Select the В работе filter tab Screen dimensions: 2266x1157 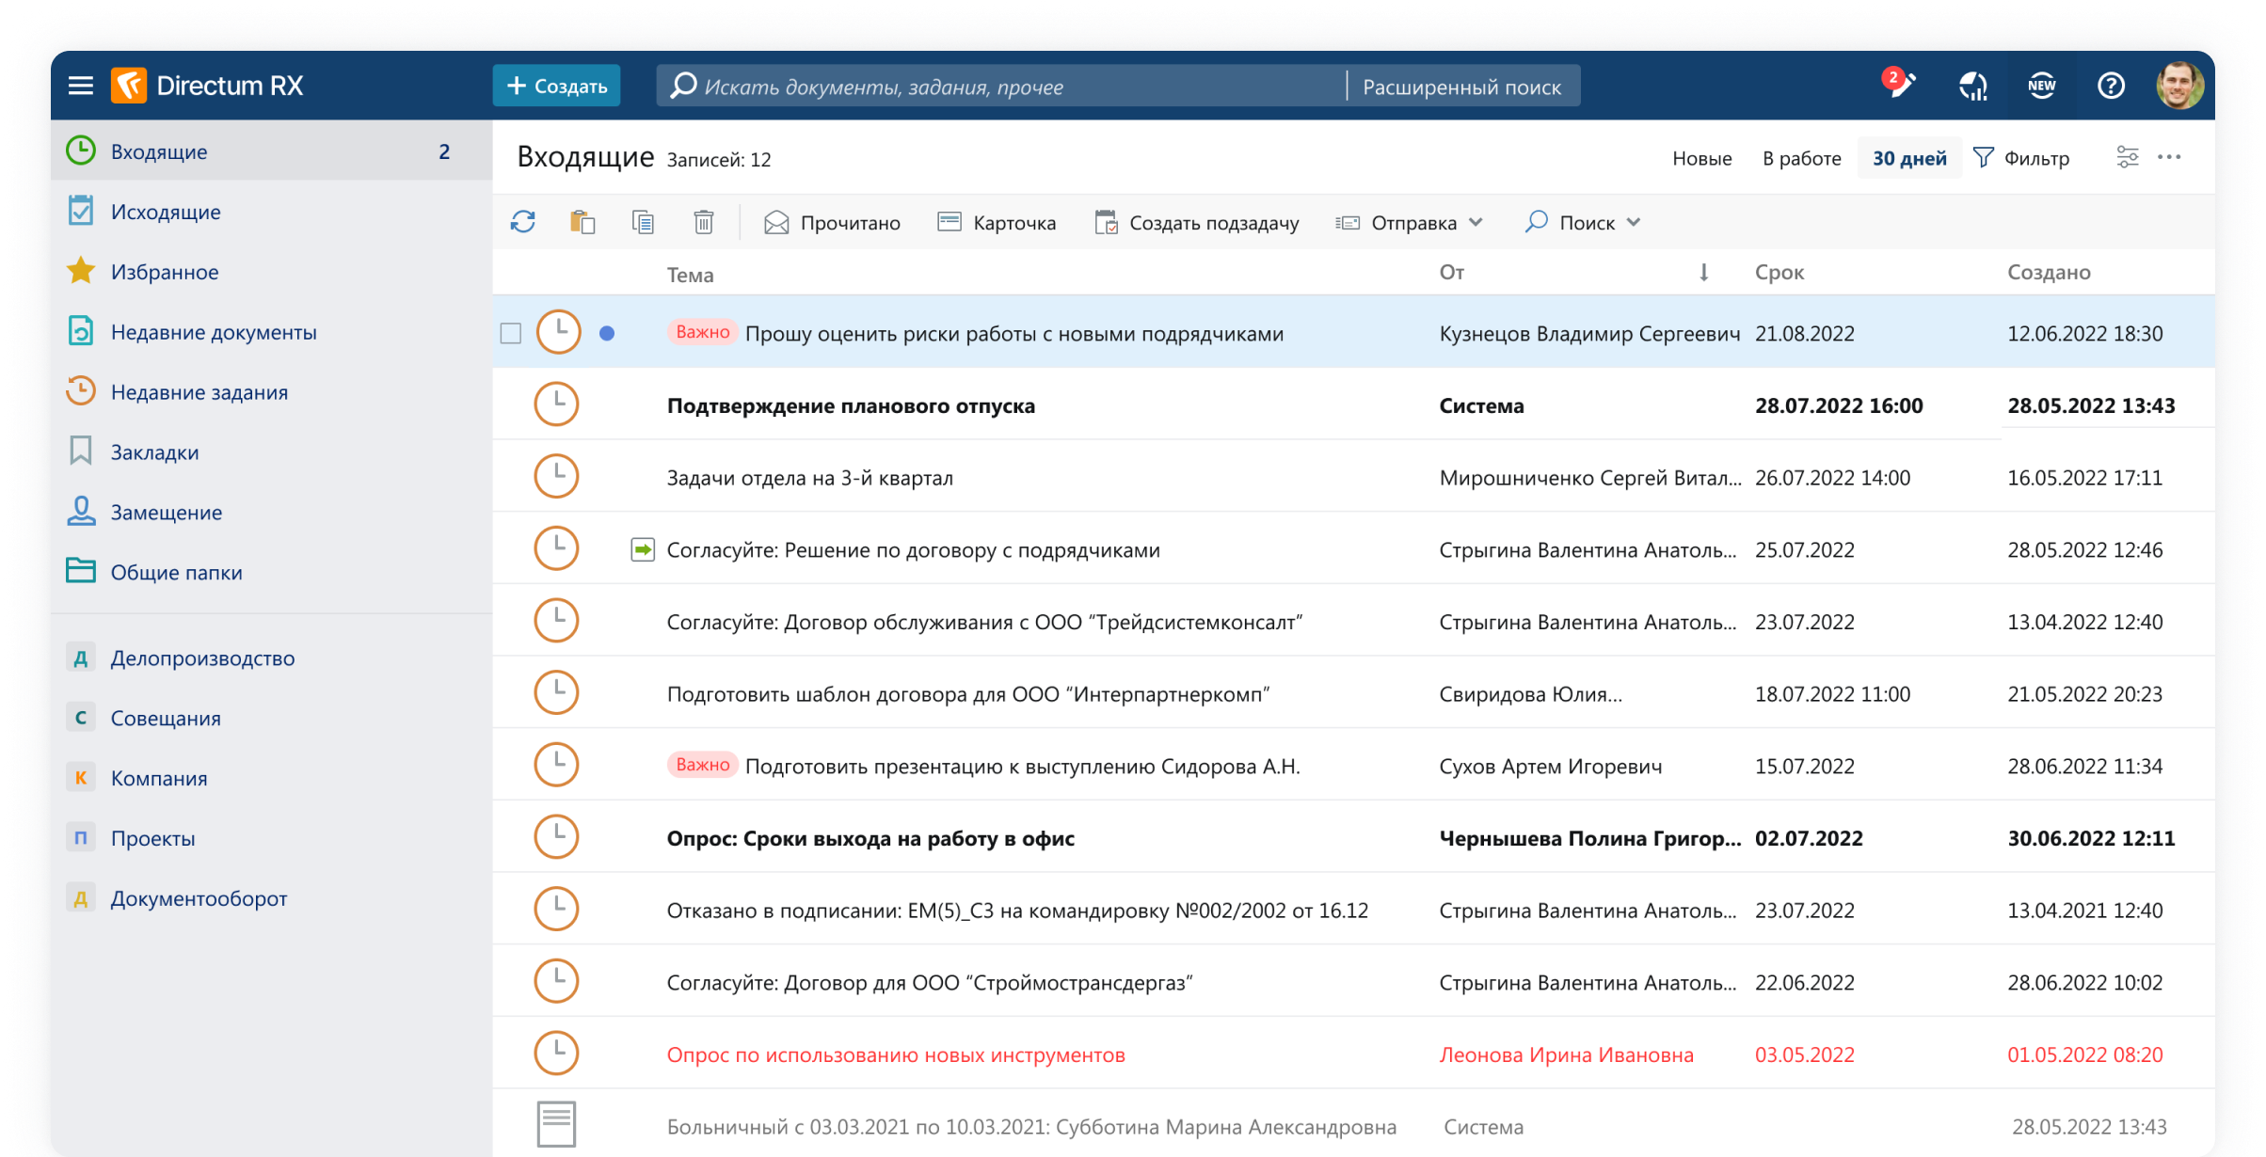[x=1801, y=158]
